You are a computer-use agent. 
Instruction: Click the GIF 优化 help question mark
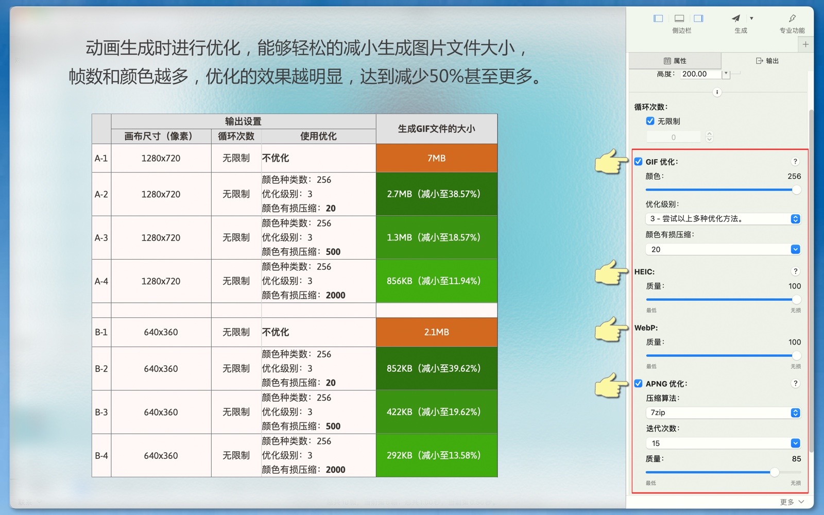tap(795, 162)
